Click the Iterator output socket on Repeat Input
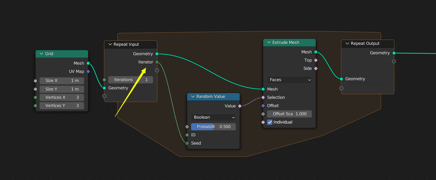Screen dimensions: 436x180 [x=157, y=62]
